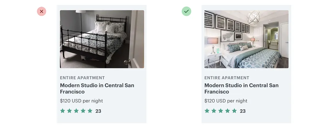
Task: Click the third rating star on the right card
Action: pos(220,111)
